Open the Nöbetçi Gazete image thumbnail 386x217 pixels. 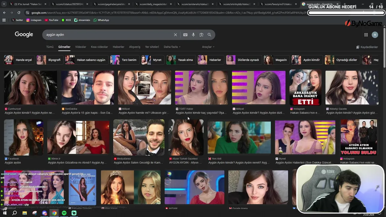pos(352,87)
